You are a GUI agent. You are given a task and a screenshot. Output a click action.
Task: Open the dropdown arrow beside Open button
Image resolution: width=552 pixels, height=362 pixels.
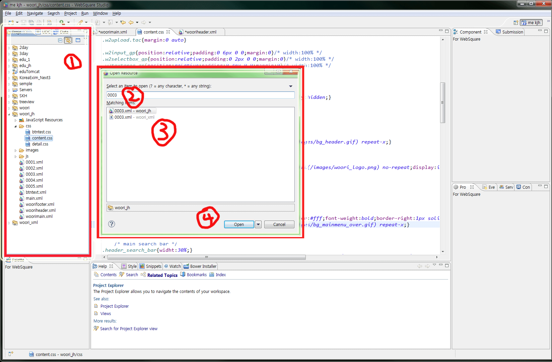(x=258, y=225)
